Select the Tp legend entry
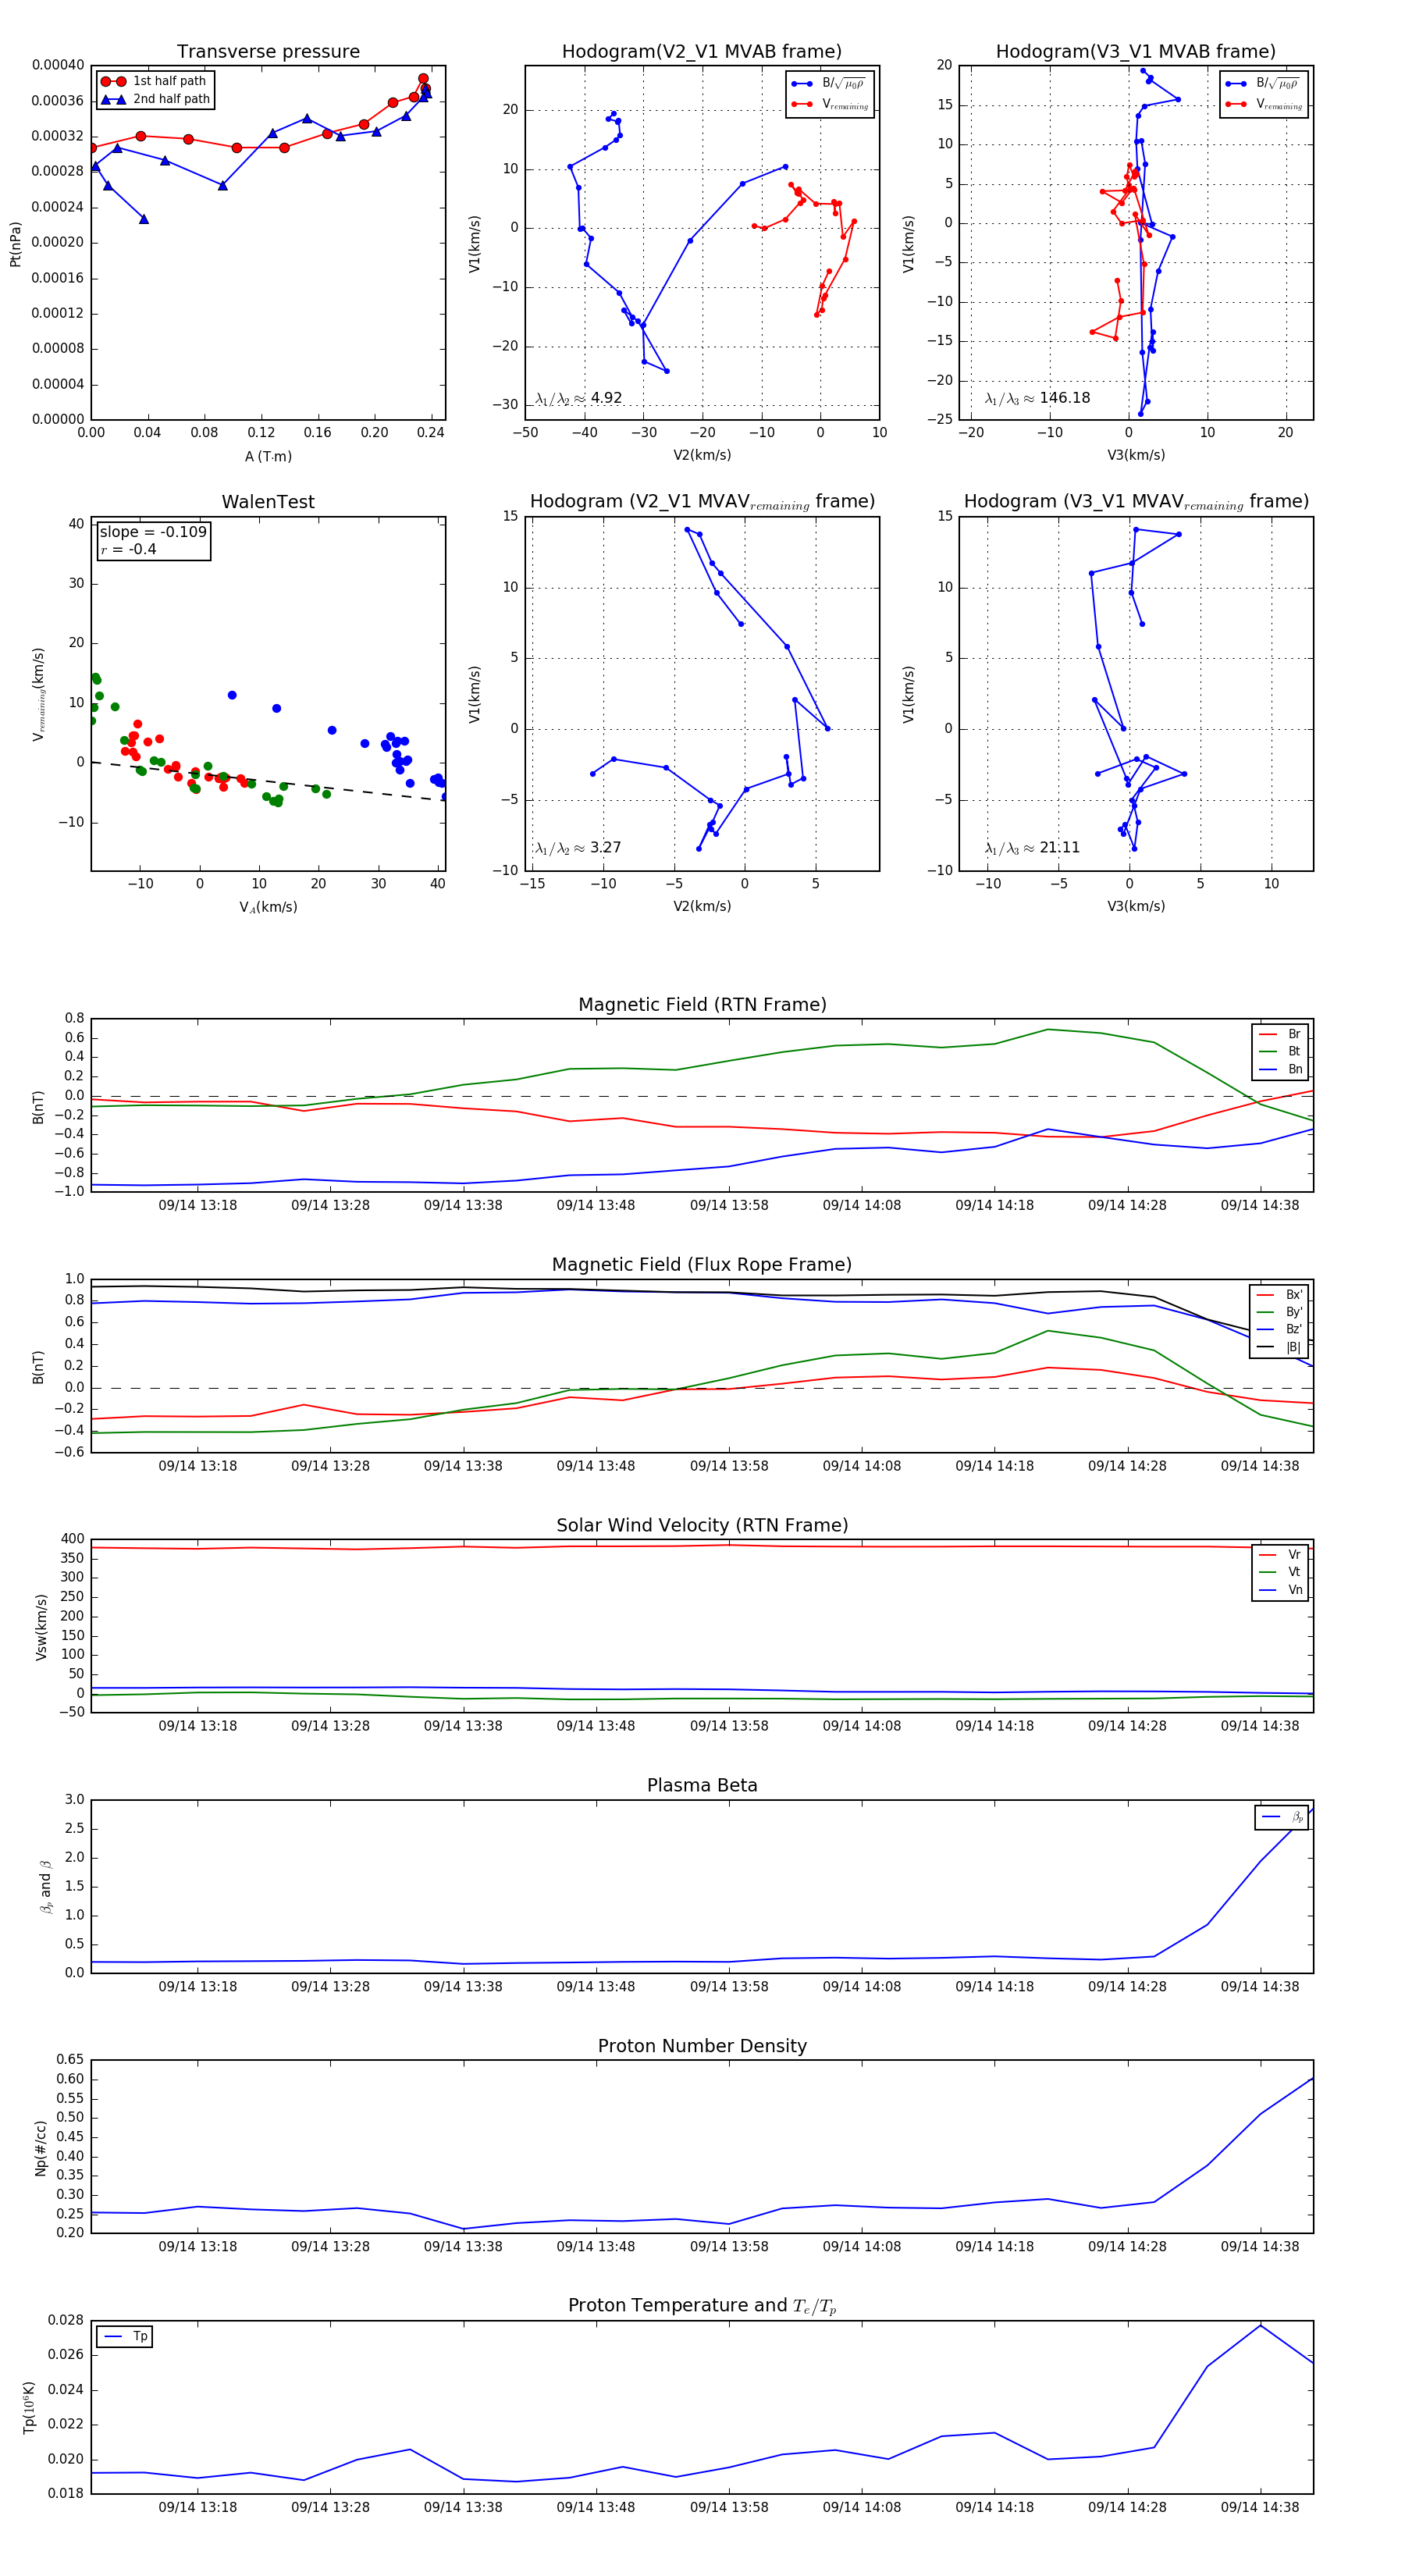The image size is (1405, 2576). point(126,2337)
